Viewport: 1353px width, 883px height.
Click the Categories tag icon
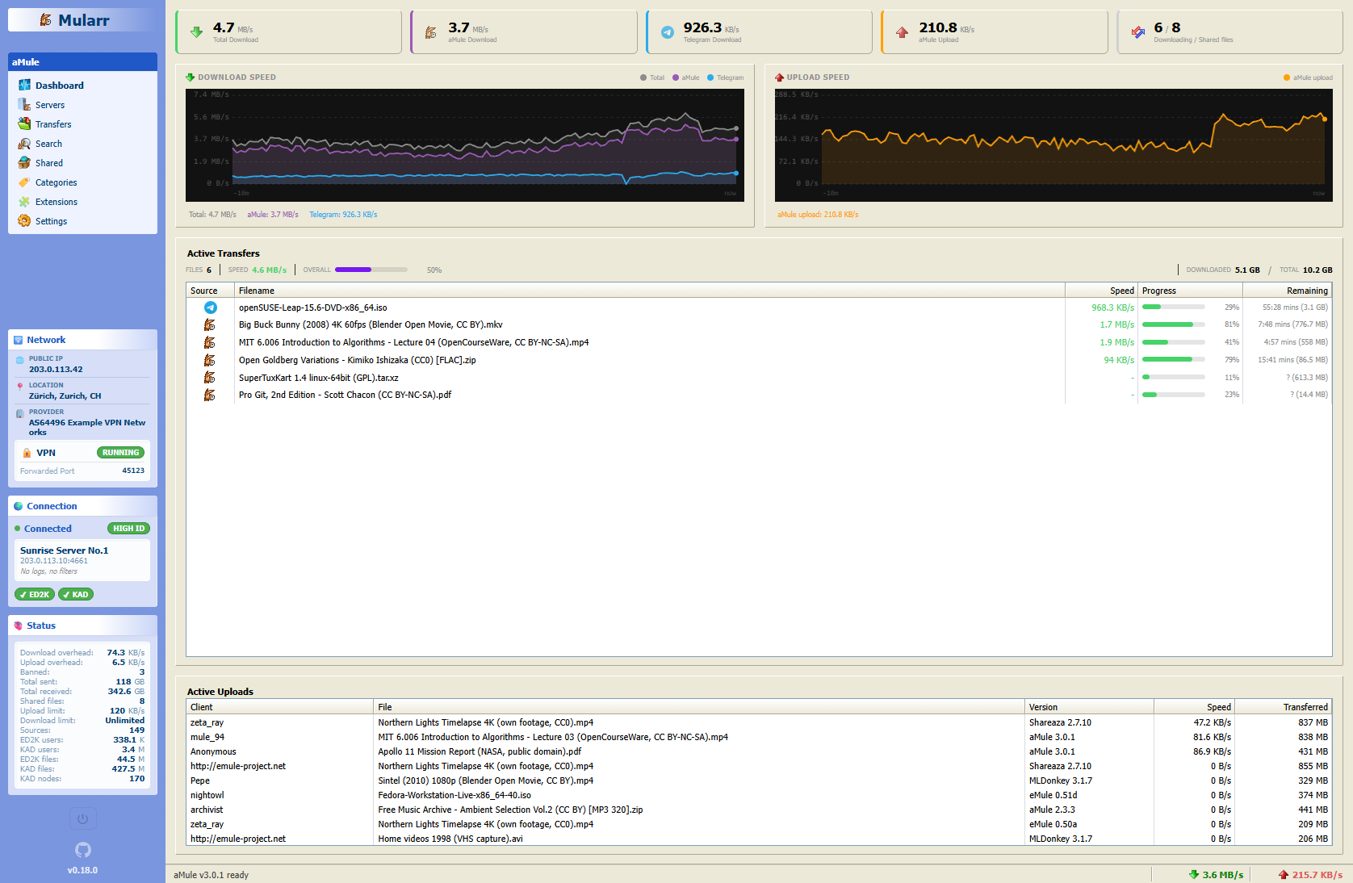tap(24, 182)
